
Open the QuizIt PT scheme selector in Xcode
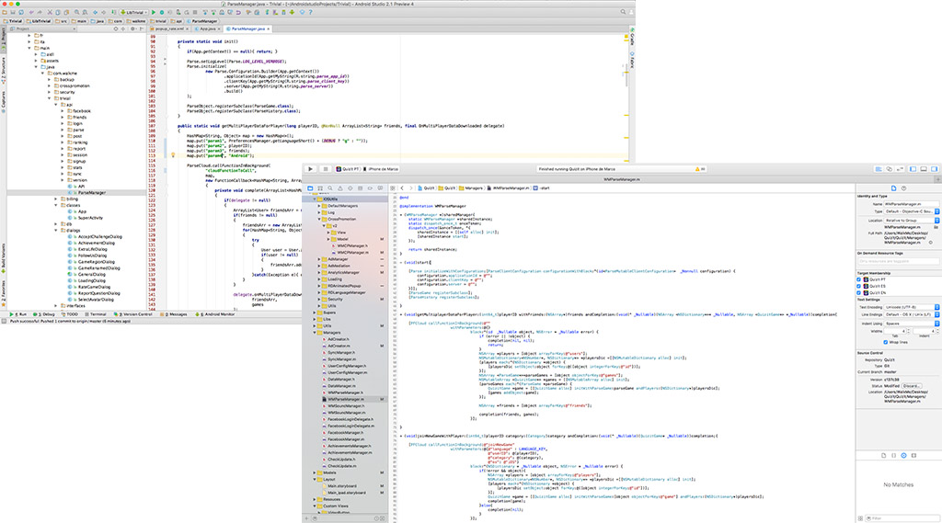(347, 169)
